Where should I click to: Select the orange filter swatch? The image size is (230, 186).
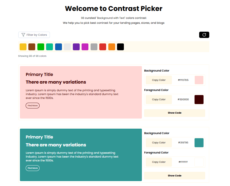click(x=112, y=47)
